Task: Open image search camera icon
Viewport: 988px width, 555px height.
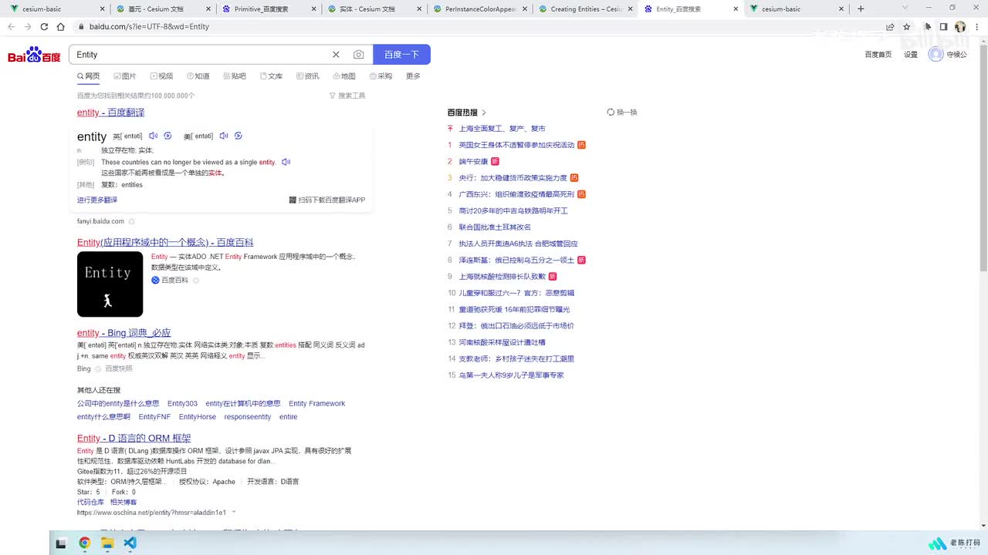Action: pos(358,55)
